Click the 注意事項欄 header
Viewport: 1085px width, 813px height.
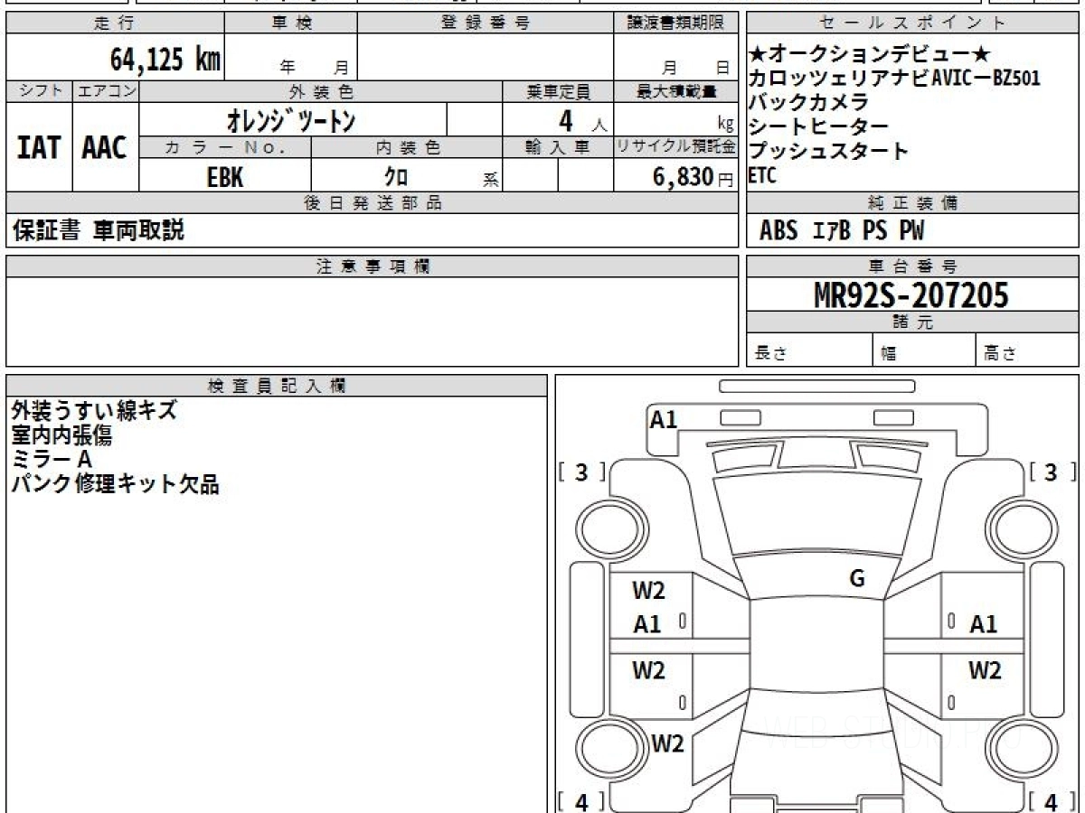pyautogui.click(x=372, y=266)
